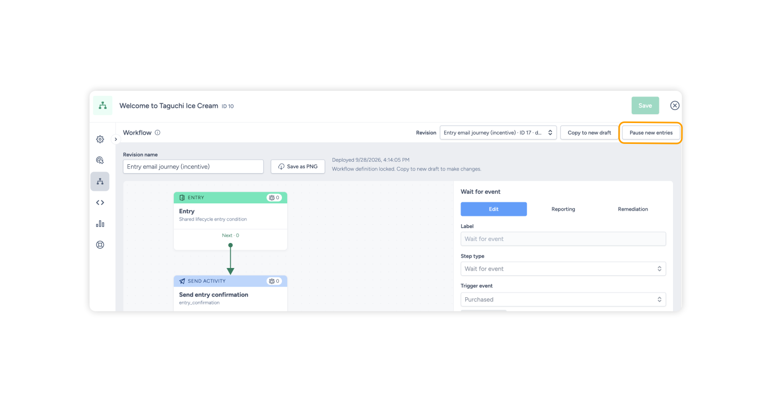The image size is (768, 402).
Task: Switch to the Edit tab
Action: point(494,209)
